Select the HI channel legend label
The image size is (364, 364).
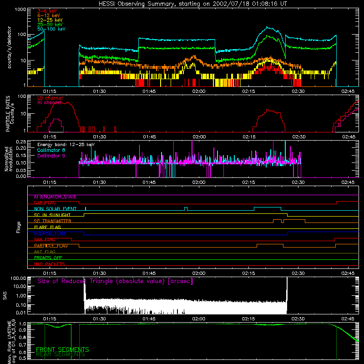tap(50, 103)
